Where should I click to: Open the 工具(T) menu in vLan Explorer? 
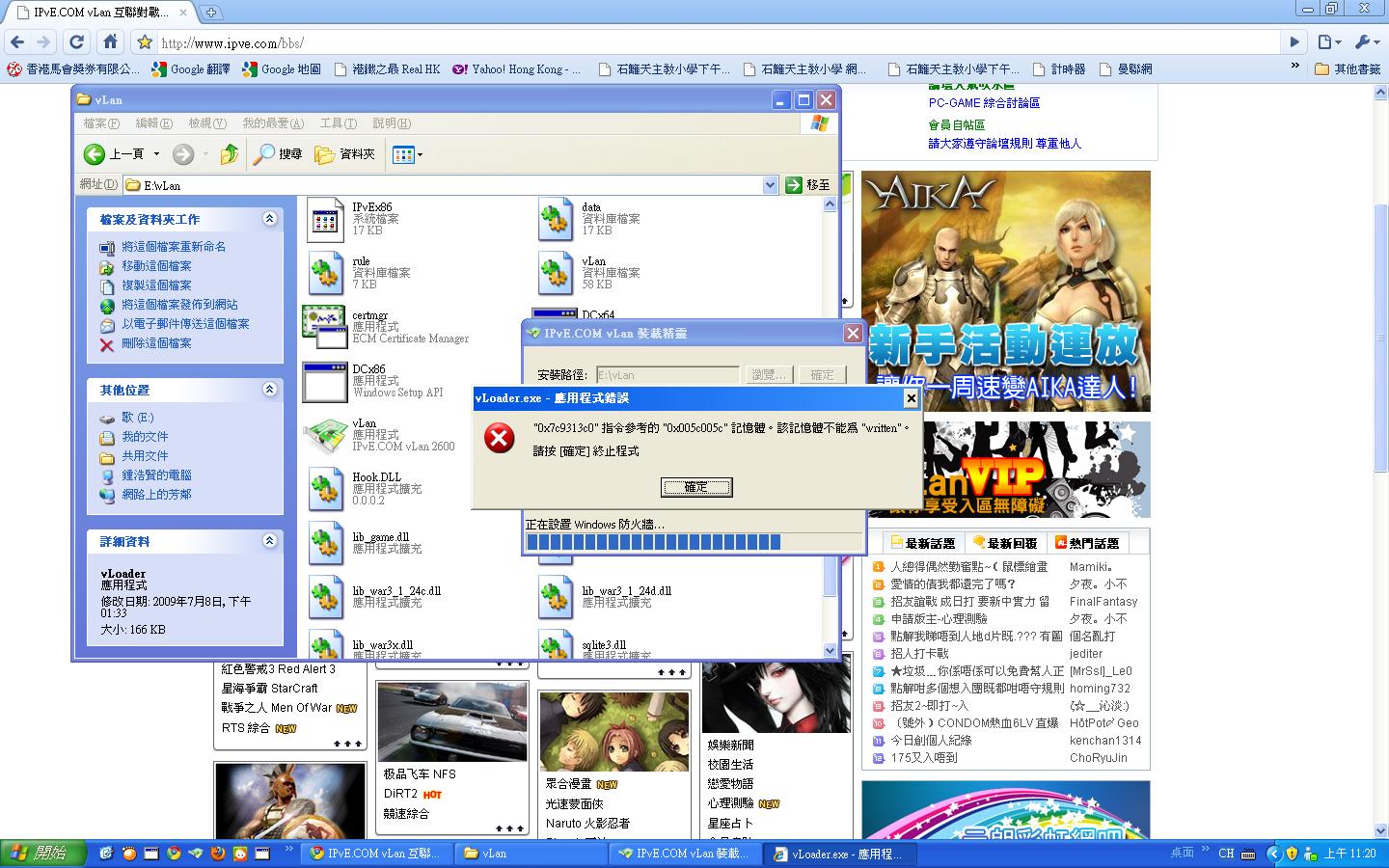338,123
